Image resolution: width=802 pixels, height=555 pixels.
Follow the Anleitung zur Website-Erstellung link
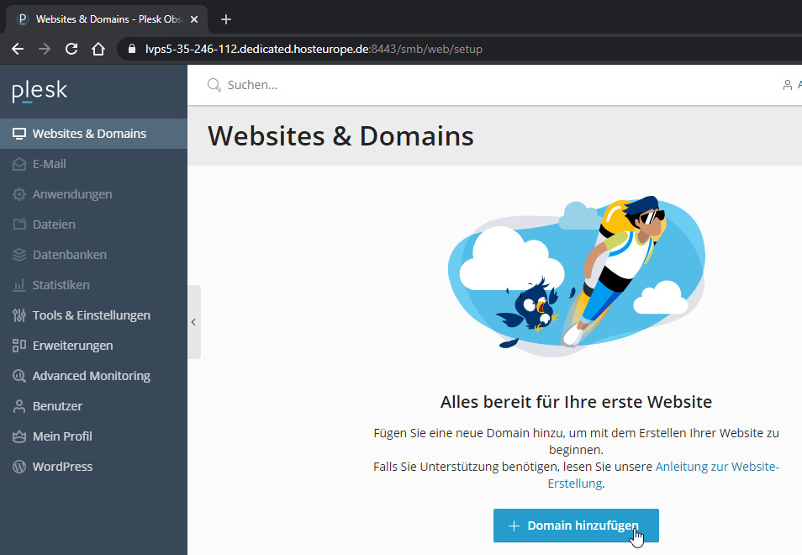(x=716, y=467)
